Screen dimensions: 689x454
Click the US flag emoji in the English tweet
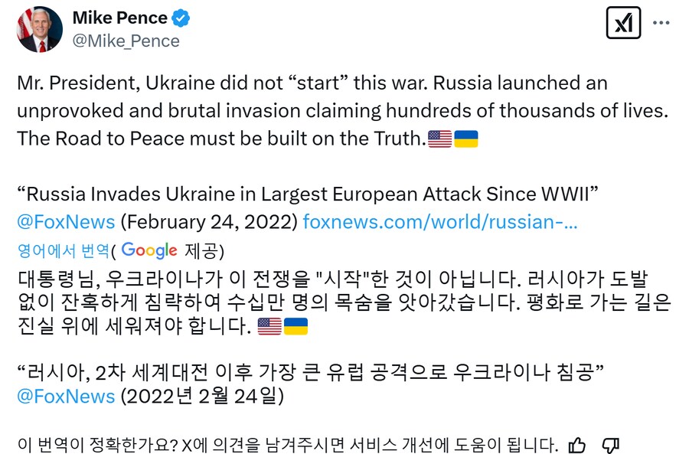pyautogui.click(x=439, y=139)
